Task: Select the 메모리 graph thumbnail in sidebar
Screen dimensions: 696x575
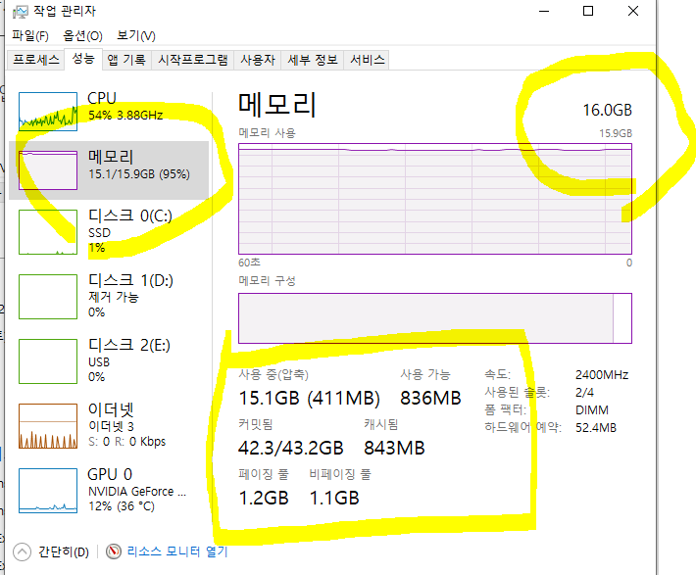Action: tap(48, 170)
